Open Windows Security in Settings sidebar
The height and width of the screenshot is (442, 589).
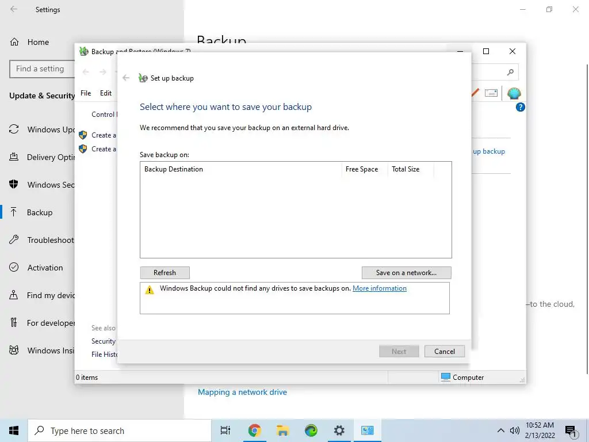[41, 185]
